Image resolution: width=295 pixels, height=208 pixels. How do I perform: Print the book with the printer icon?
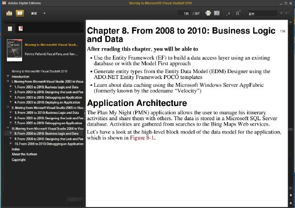[208, 13]
